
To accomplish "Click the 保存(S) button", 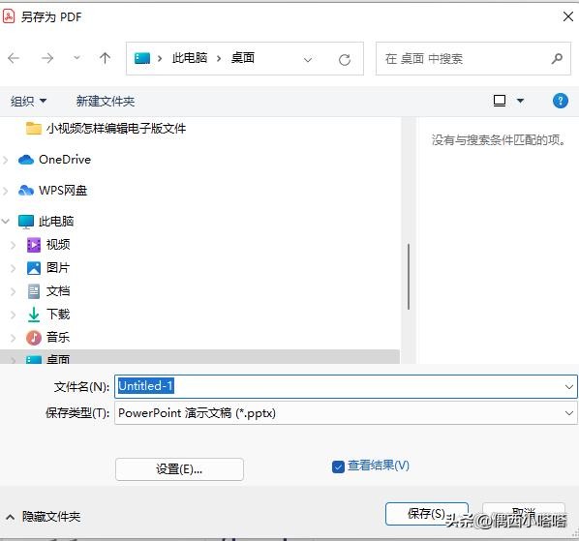I will click(427, 514).
